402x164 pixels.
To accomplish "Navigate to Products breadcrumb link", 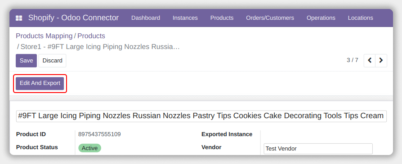I will point(91,36).
